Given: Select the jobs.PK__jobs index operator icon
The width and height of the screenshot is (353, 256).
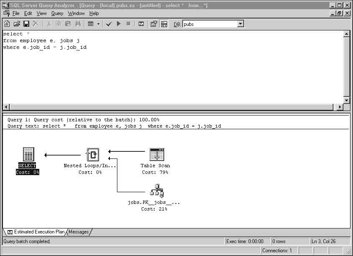Looking at the screenshot, I should click(x=157, y=191).
